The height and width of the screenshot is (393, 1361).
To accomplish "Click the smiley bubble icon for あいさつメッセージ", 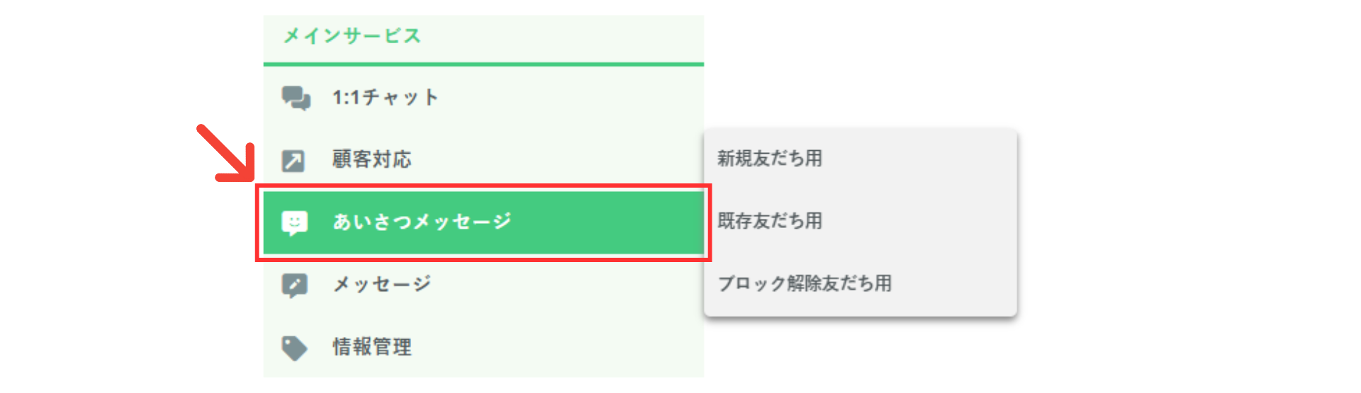I will (x=294, y=223).
